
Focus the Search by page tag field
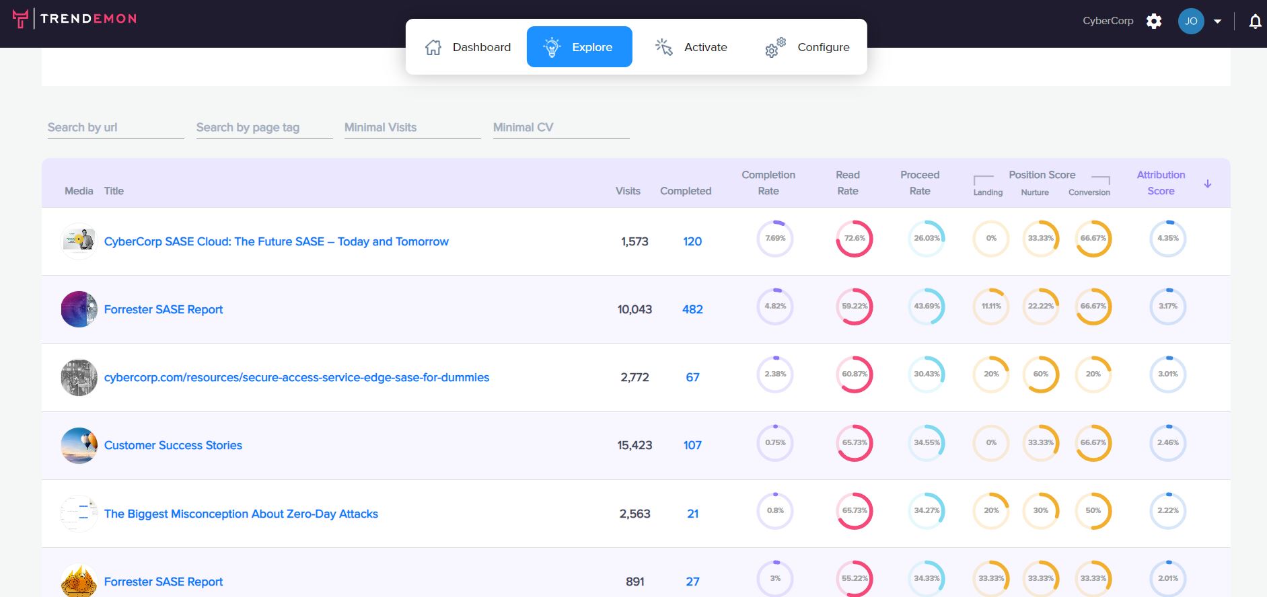point(264,128)
